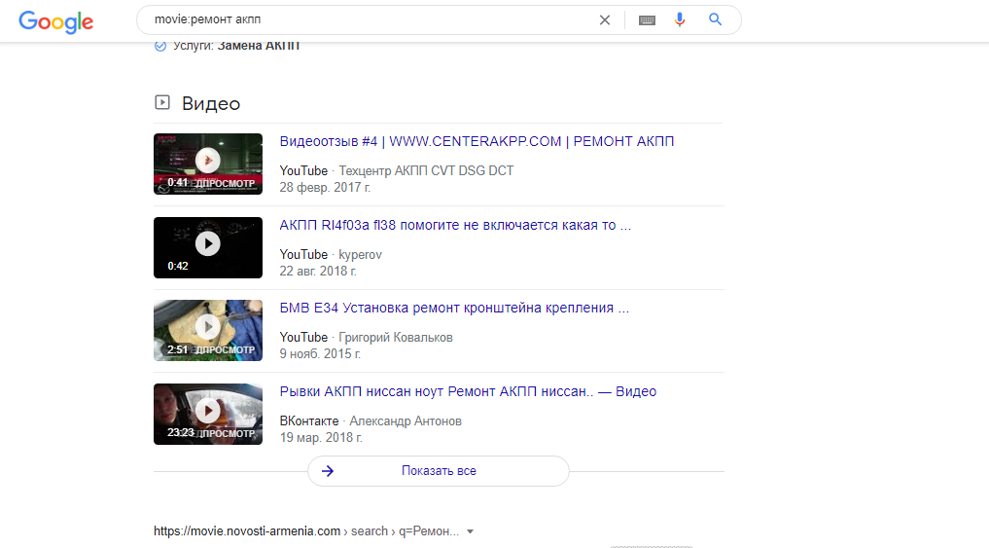Play the 23:23 ниссан ноут thumbnail

coord(208,414)
